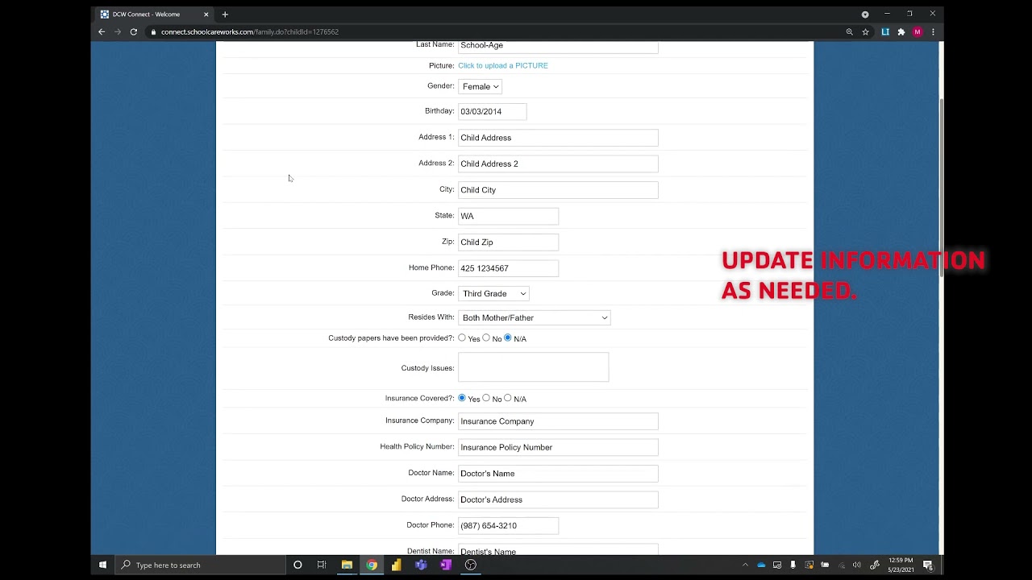The width and height of the screenshot is (1032, 580).
Task: Click the Doctor Phone field
Action: click(508, 526)
